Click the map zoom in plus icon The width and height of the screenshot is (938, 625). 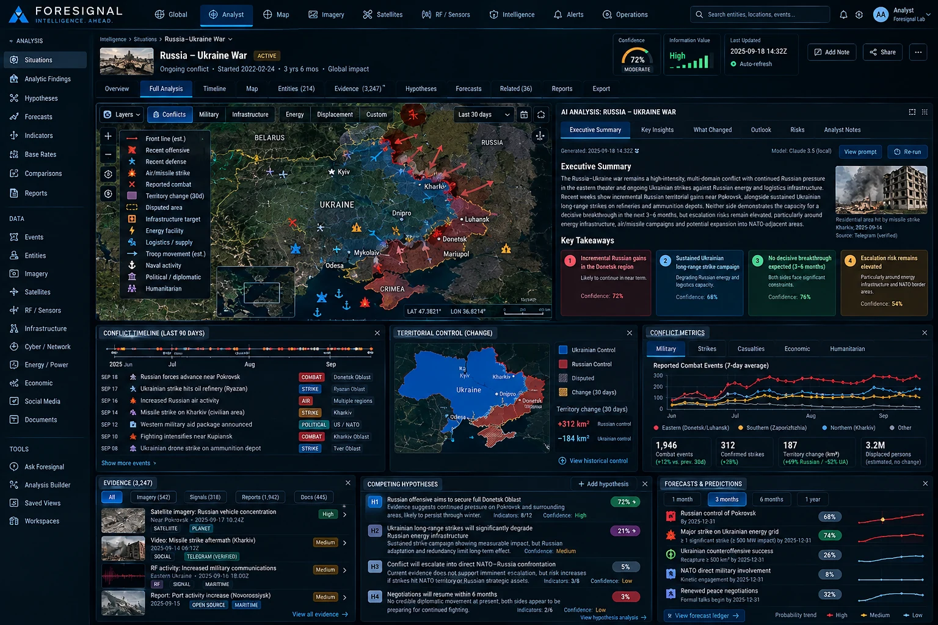pyautogui.click(x=108, y=136)
